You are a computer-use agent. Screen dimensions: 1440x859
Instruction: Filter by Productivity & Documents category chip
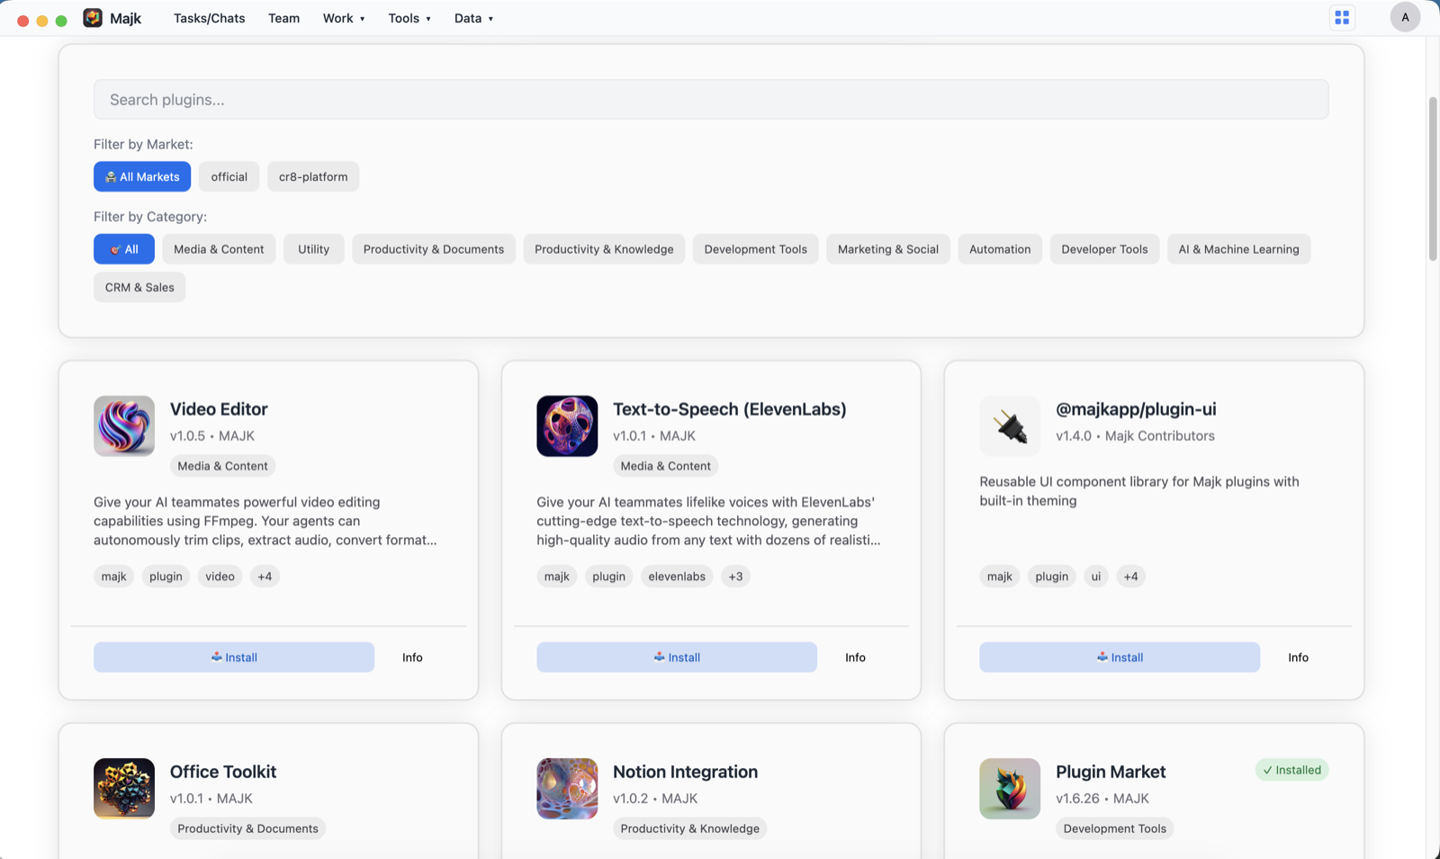click(434, 249)
